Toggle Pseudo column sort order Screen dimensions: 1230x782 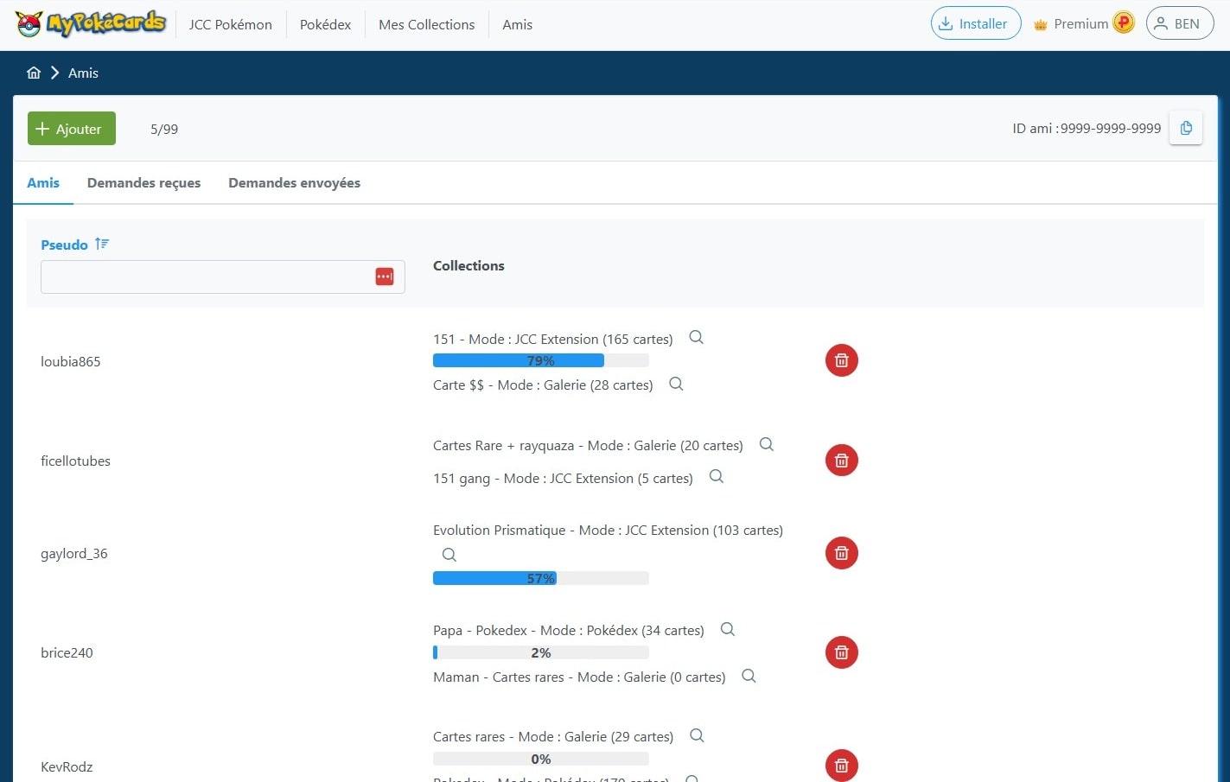[x=102, y=244]
